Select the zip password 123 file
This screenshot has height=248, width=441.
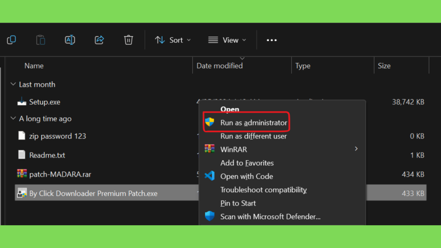click(x=57, y=136)
